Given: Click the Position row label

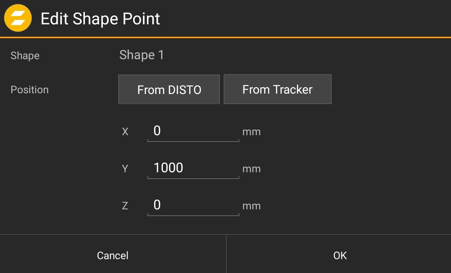Looking at the screenshot, I should pyautogui.click(x=30, y=90).
